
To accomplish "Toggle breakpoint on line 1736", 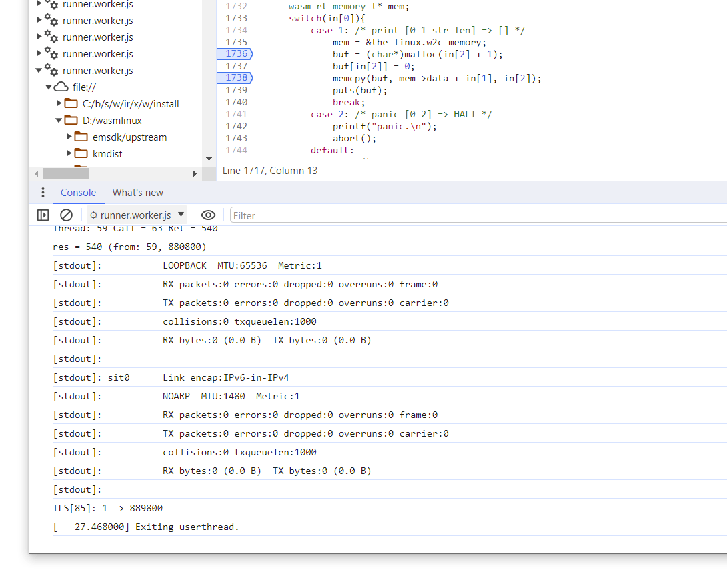I will [235, 54].
